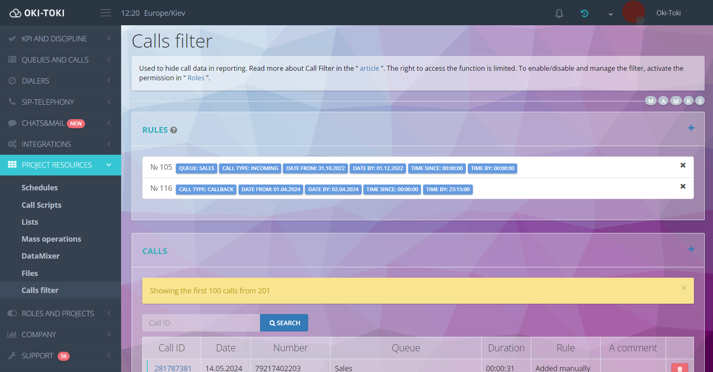Click the Project Resources grid icon
The height and width of the screenshot is (372, 713).
12,165
